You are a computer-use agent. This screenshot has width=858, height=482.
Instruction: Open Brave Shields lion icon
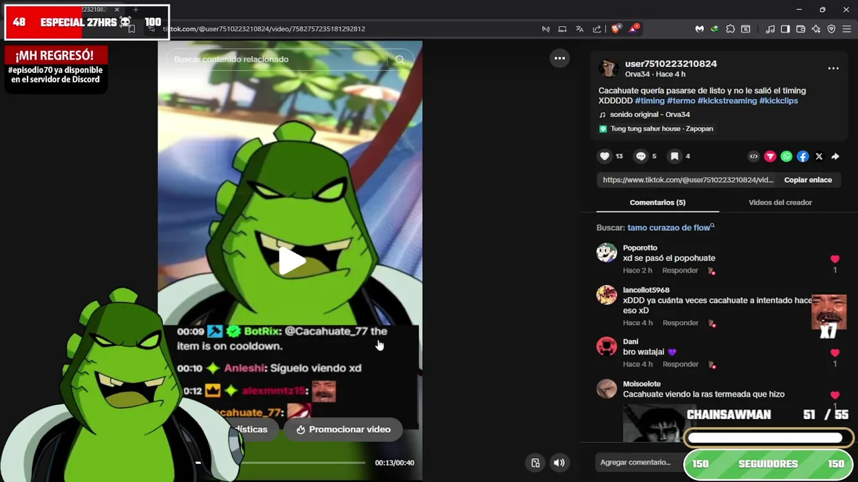tap(615, 29)
